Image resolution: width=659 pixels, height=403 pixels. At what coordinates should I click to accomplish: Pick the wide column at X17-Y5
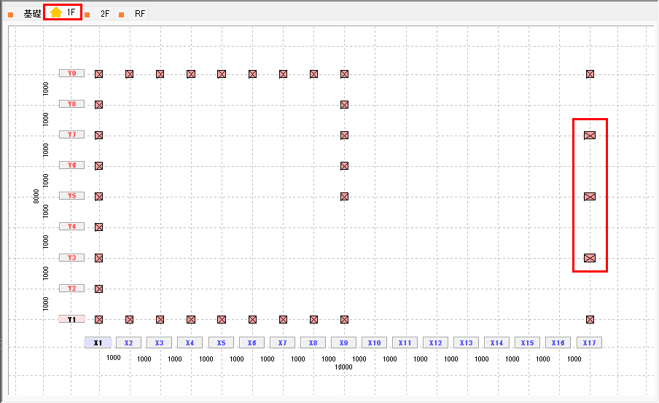(590, 196)
